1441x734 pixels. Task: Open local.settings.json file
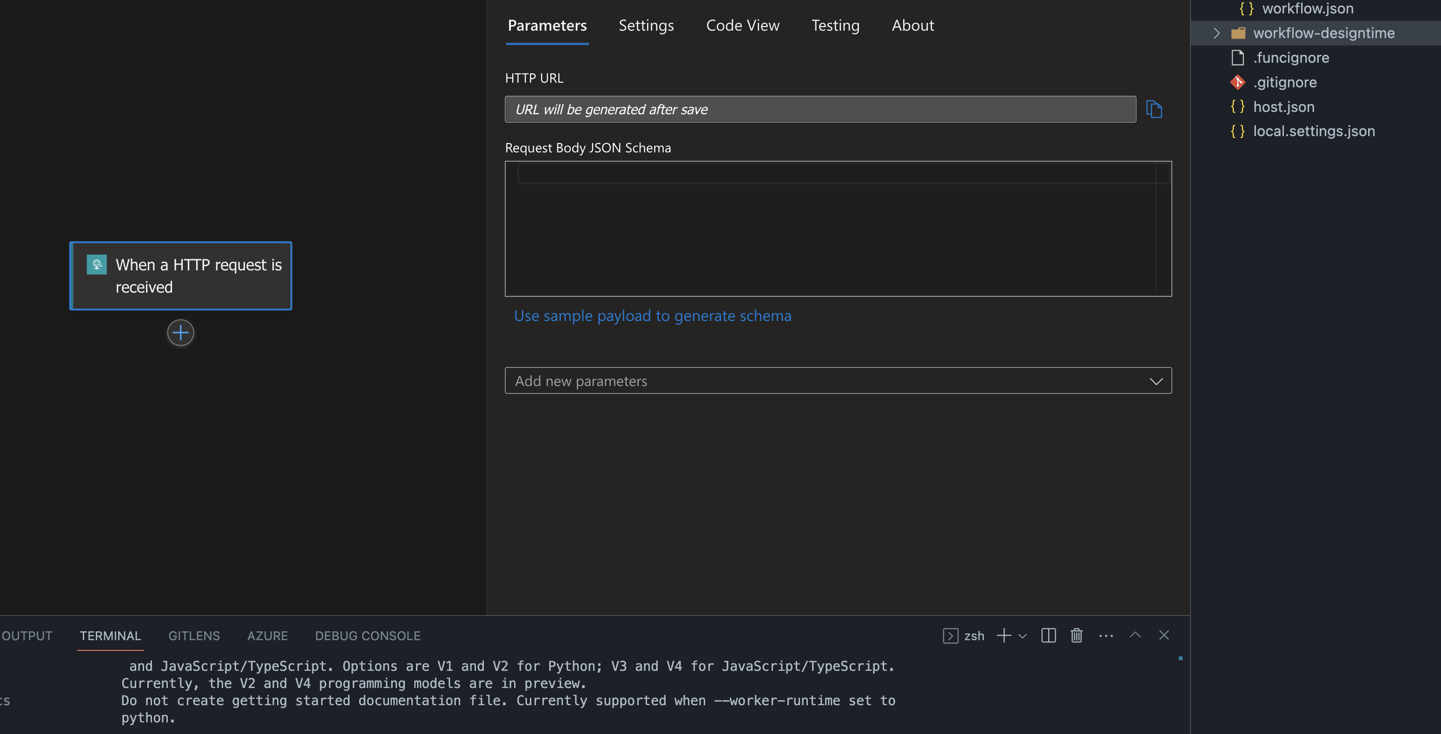(1314, 131)
